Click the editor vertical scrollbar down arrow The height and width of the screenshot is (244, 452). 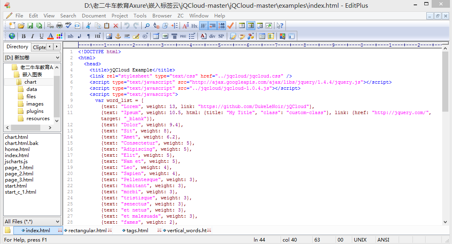coord(445,222)
